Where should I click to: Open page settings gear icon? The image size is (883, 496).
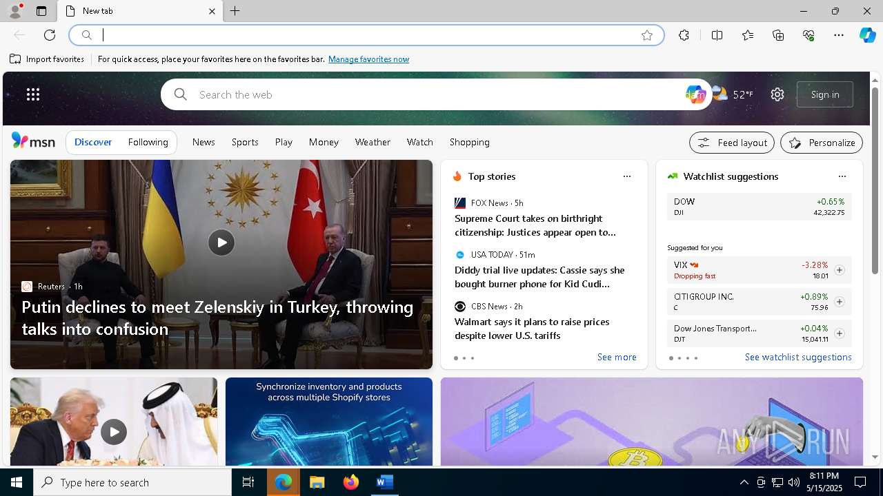777,94
